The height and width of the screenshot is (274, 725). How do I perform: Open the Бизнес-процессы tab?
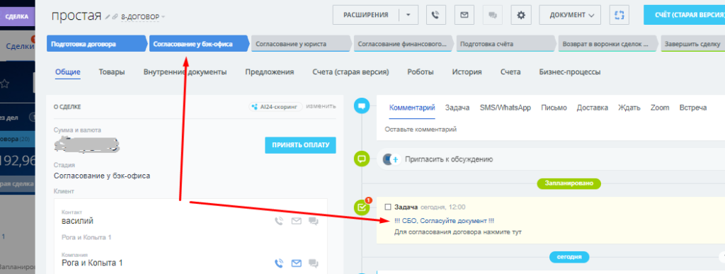[570, 72]
